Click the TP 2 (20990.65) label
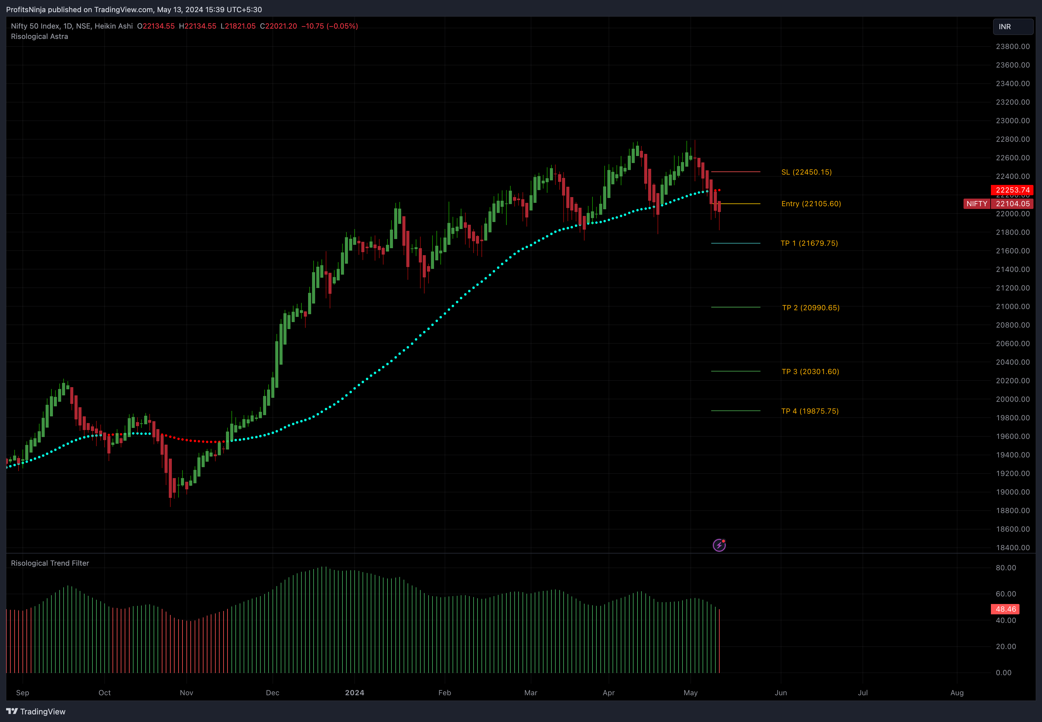The width and height of the screenshot is (1042, 722). pyautogui.click(x=810, y=307)
